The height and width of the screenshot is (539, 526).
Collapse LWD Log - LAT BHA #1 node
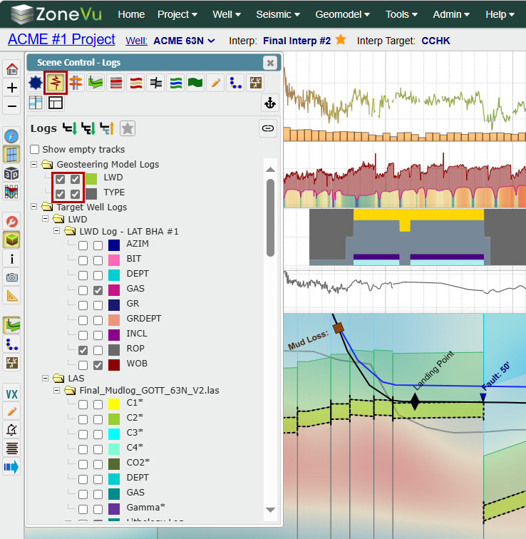[57, 231]
